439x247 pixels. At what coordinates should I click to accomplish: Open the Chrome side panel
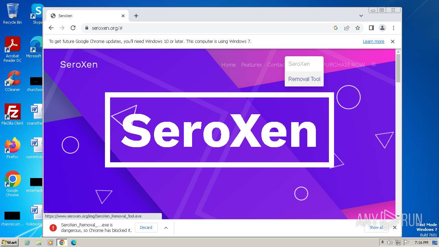point(371,28)
